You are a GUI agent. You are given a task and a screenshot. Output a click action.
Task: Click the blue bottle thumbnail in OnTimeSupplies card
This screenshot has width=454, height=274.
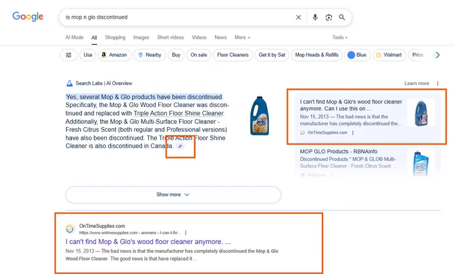[x=421, y=112]
